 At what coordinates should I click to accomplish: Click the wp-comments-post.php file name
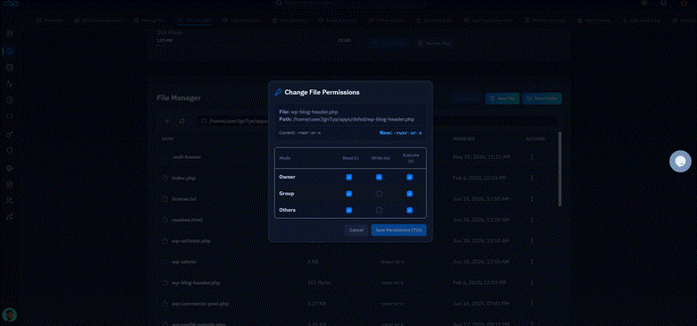200,304
